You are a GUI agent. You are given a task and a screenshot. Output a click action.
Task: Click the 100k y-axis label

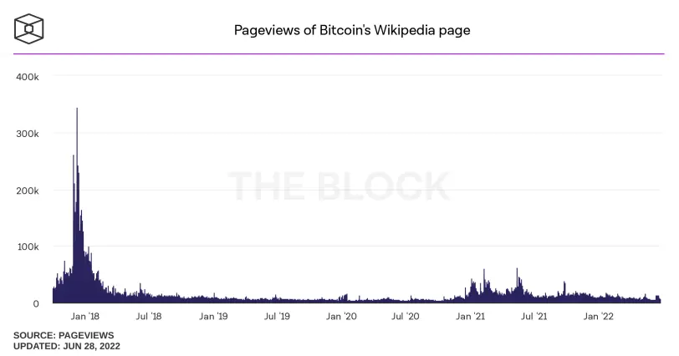[28, 247]
